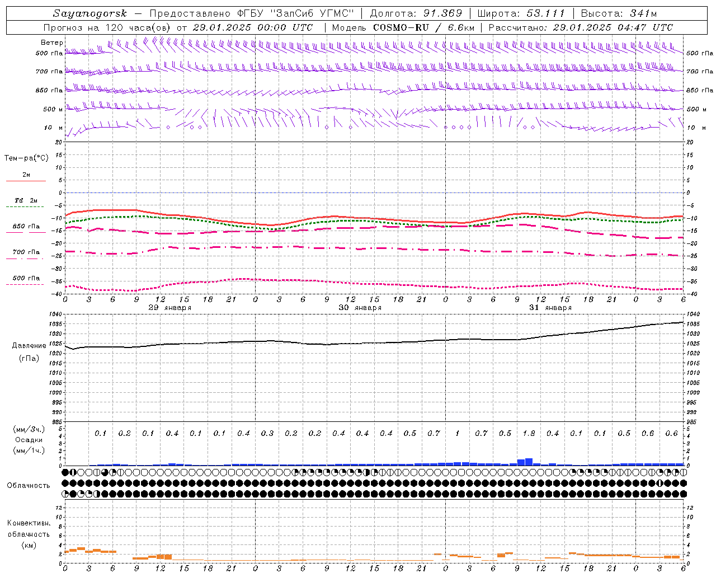This screenshot has height=573, width=716.
Task: Click the 'Высота: 341м' elevation value
Action: pos(619,13)
